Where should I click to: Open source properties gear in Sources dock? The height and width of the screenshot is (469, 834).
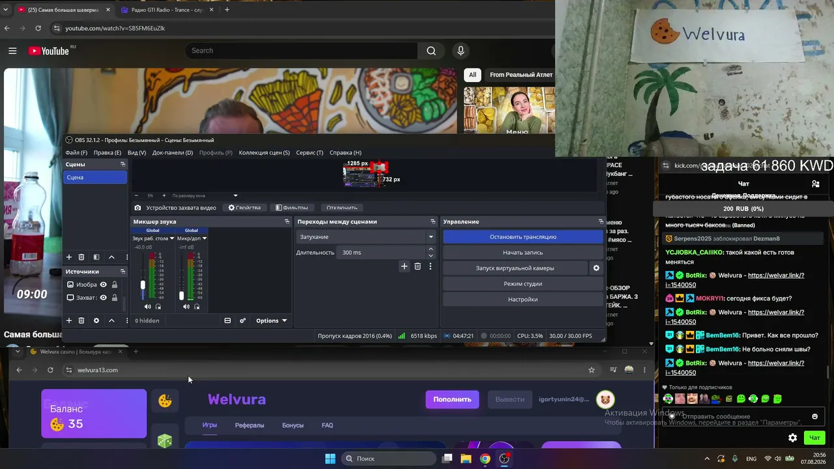click(x=96, y=320)
